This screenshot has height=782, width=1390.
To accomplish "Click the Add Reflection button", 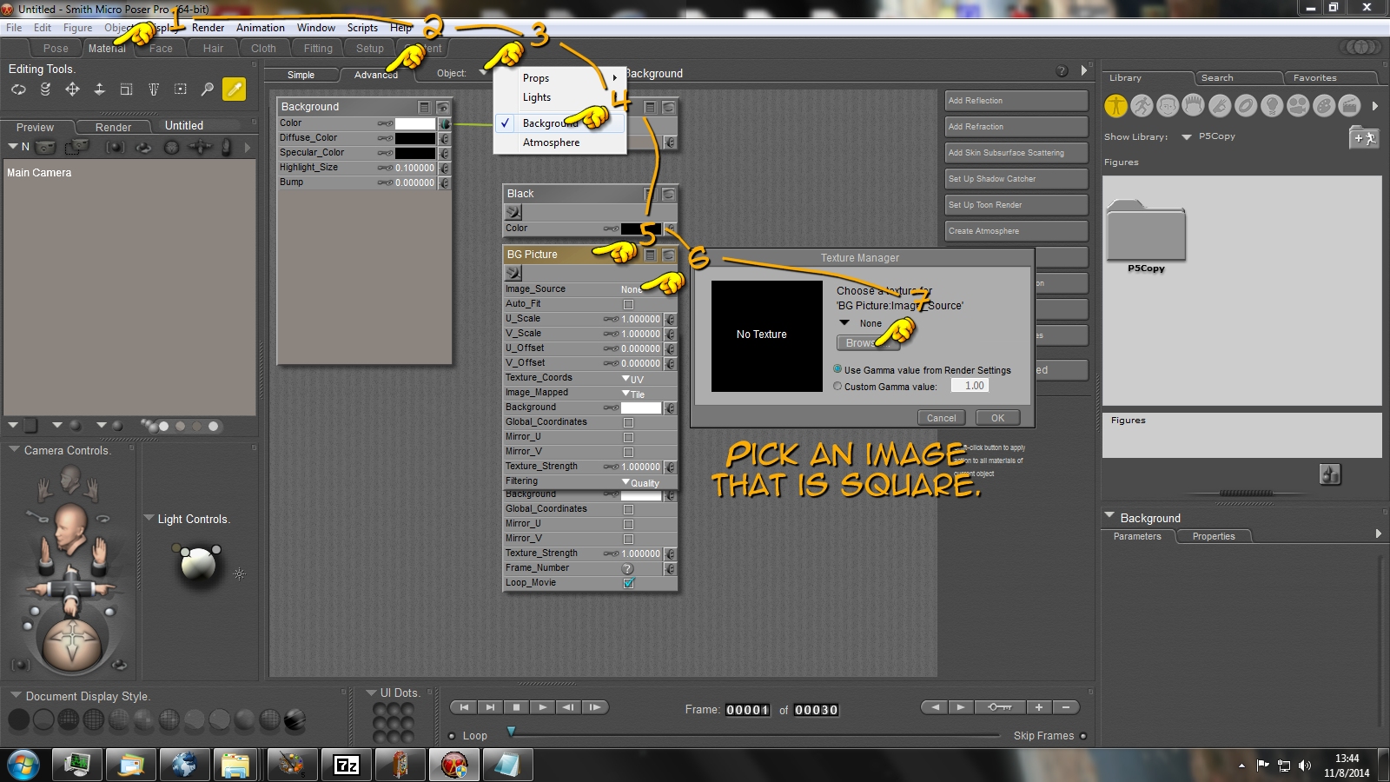I will (1016, 101).
